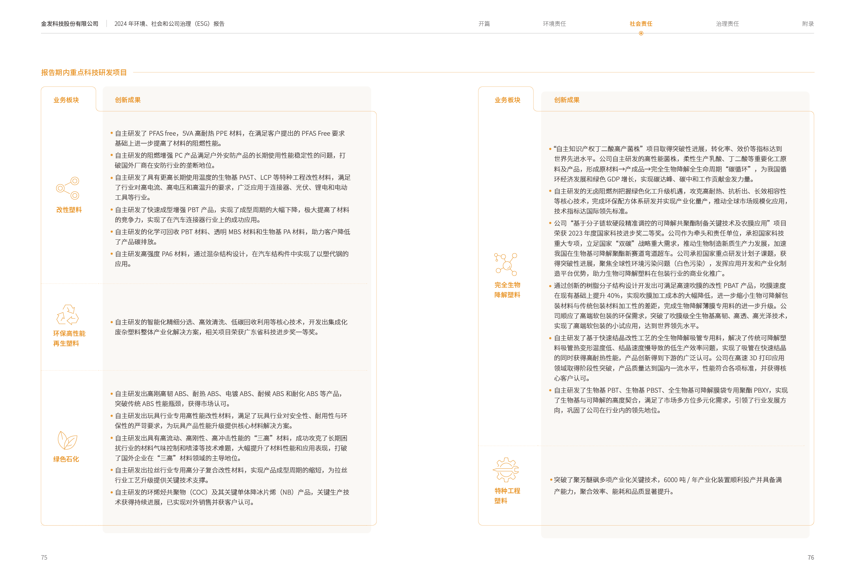Click the 绿色石化 label text
Viewport: 855px width, 580px height.
66,459
